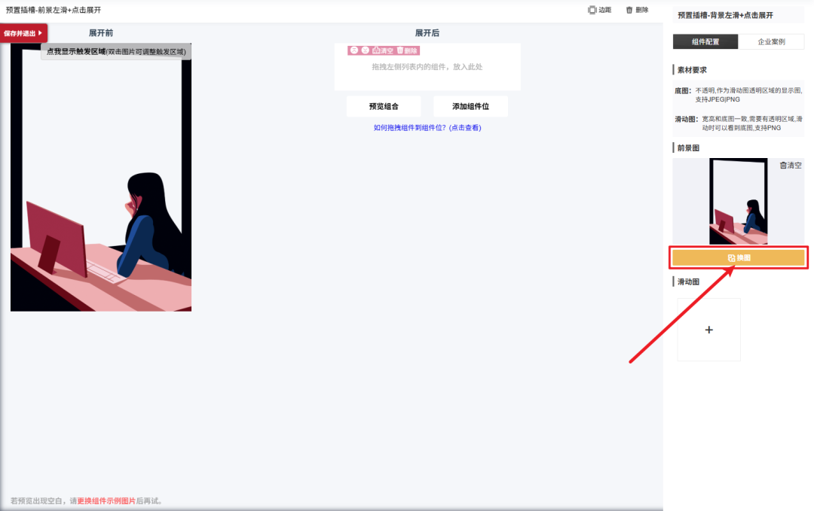This screenshot has width=814, height=511.
Task: Click the 展开前 heading
Action: 101,32
